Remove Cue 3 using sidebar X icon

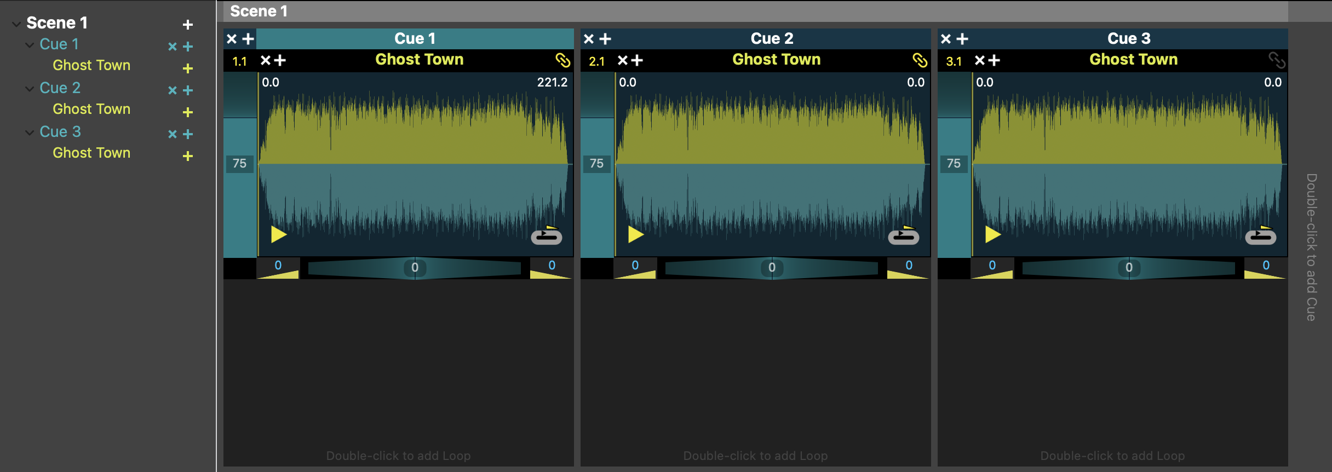pyautogui.click(x=173, y=134)
